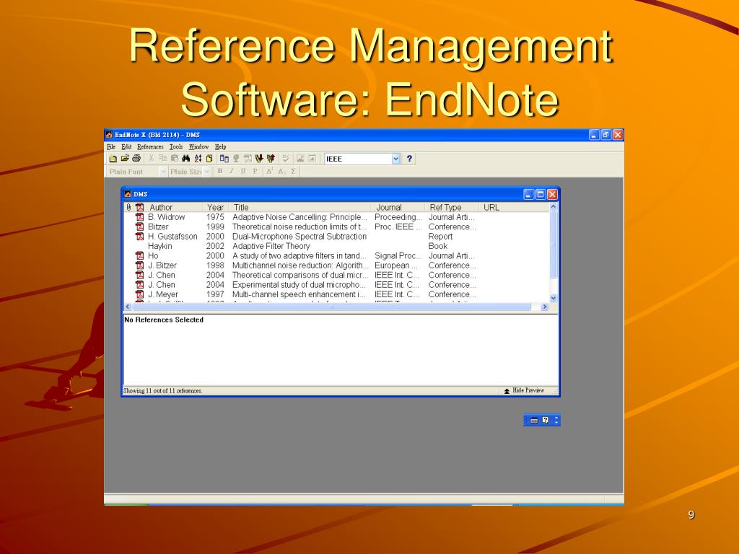This screenshot has height=554, width=739.
Task: Open the File menu
Action: (x=111, y=146)
